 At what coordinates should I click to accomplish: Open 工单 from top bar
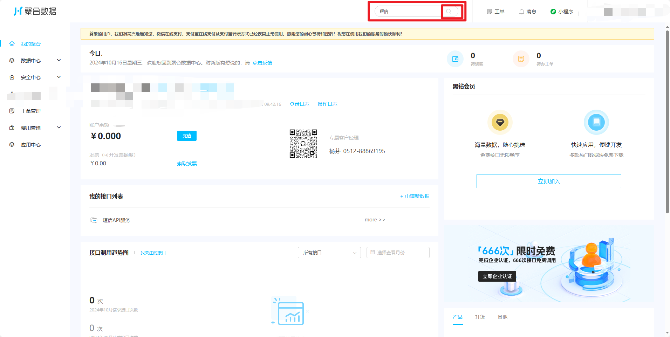click(x=495, y=12)
